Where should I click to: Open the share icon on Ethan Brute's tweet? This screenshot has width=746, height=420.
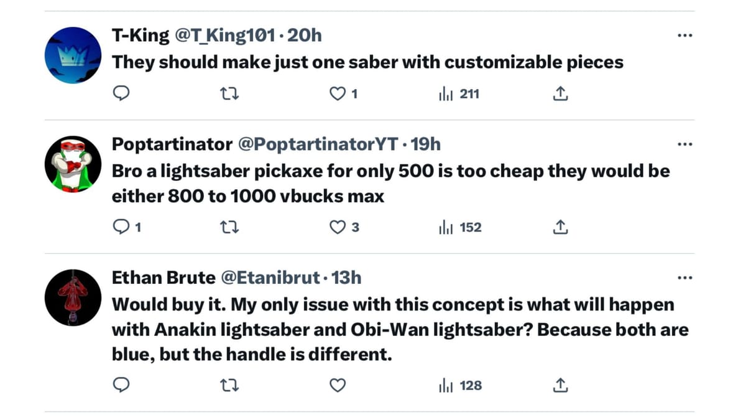pyautogui.click(x=560, y=385)
